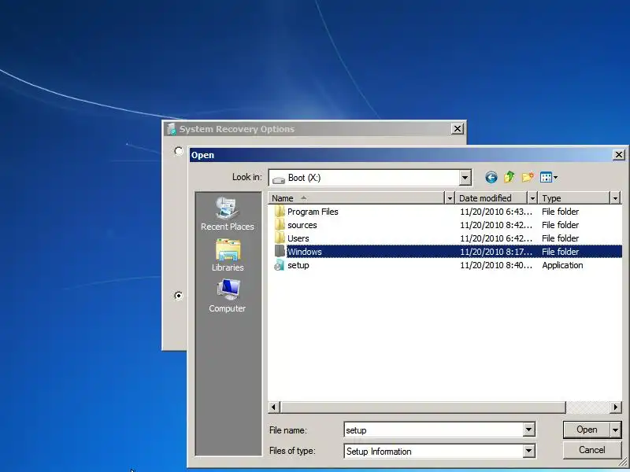Sort by Name column header
630x472 pixels.
(356, 198)
